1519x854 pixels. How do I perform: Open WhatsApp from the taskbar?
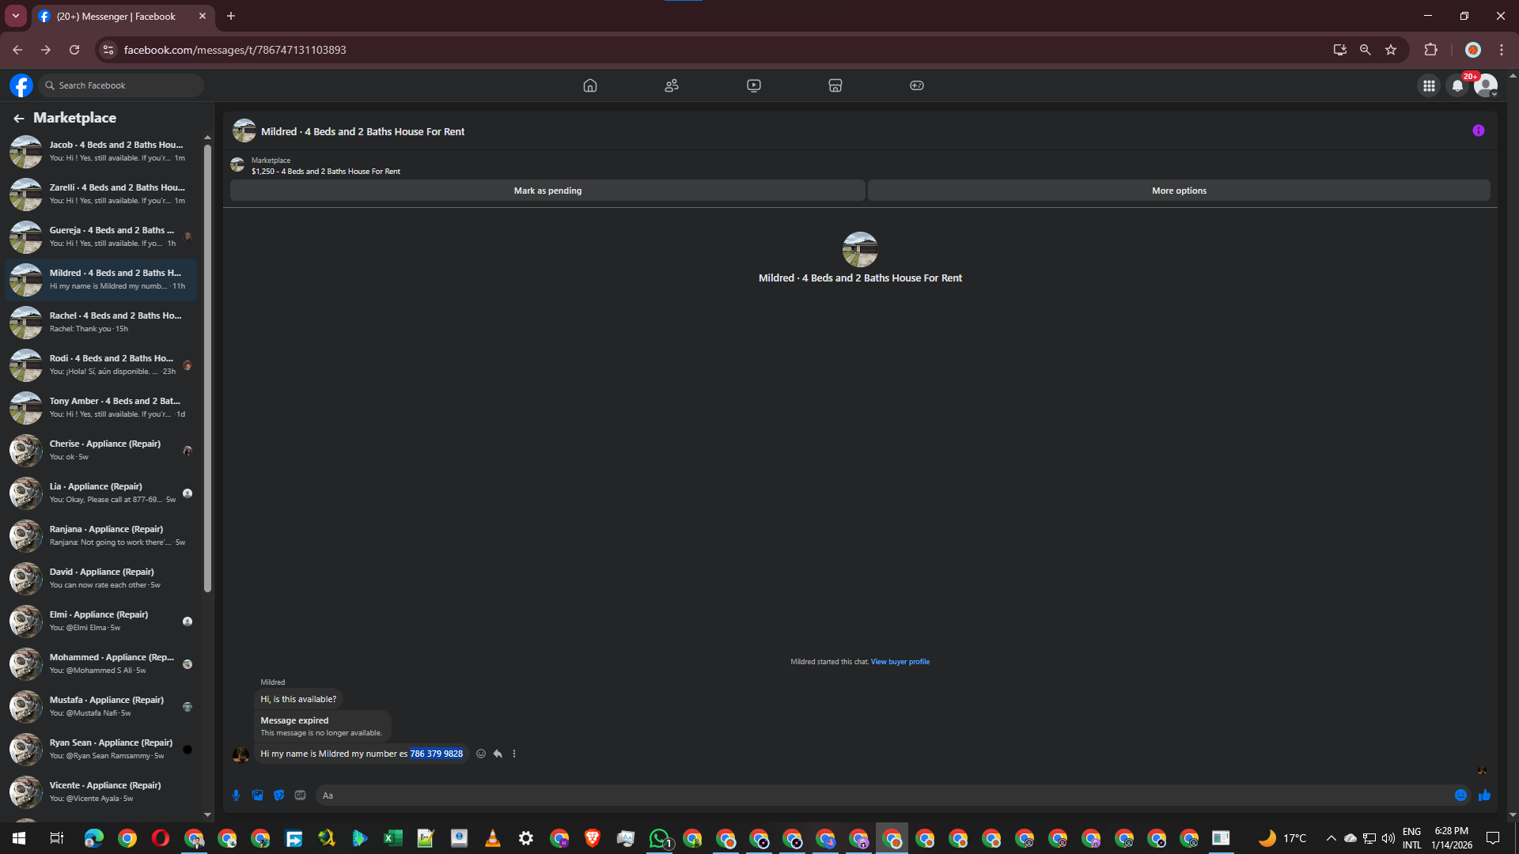(658, 838)
